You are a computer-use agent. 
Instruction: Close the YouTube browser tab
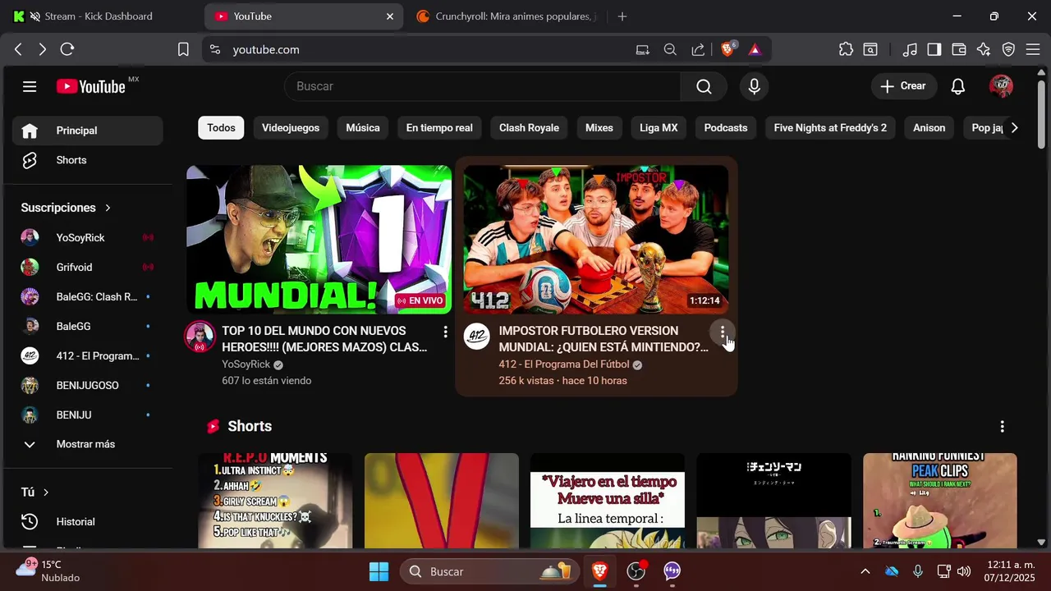click(390, 16)
